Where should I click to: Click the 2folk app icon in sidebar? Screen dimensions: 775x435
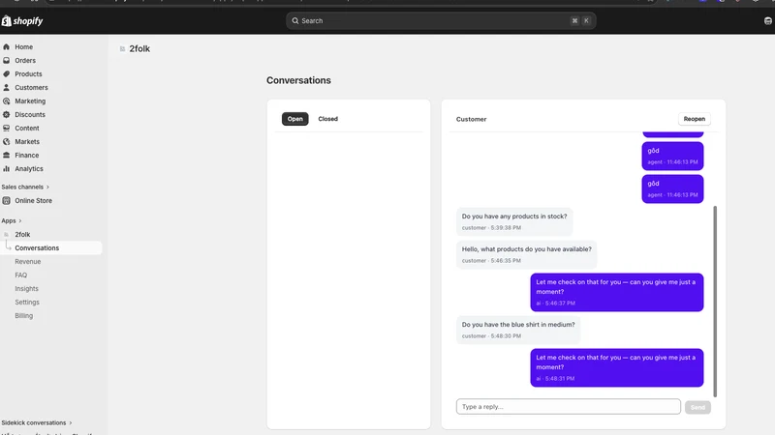[7, 234]
